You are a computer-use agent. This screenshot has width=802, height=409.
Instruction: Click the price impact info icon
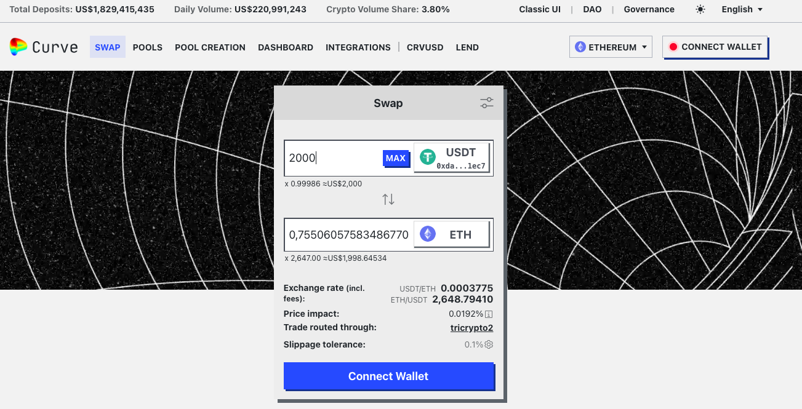tap(489, 314)
